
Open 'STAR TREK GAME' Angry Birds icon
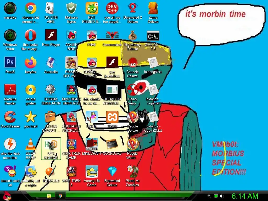coord(71,144)
